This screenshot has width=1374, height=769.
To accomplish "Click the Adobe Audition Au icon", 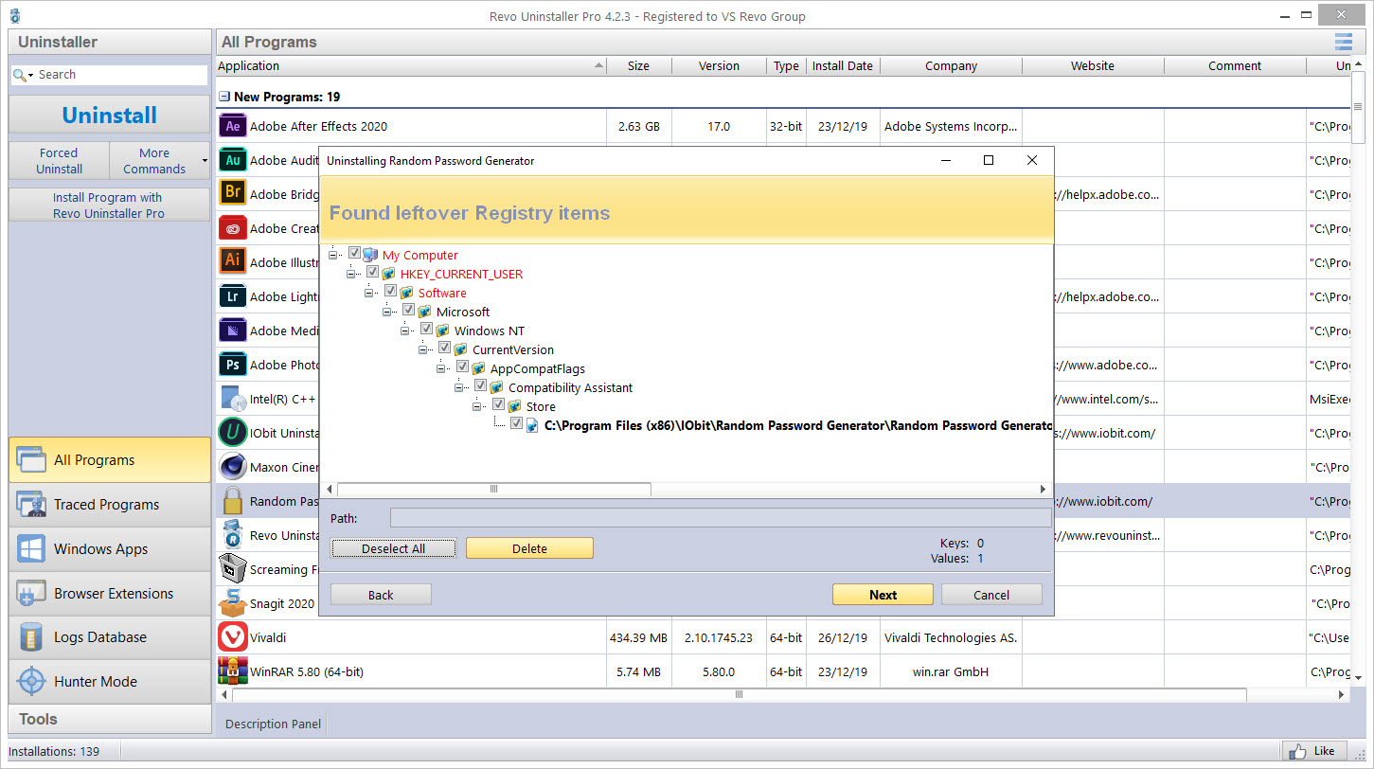I will 233,160.
